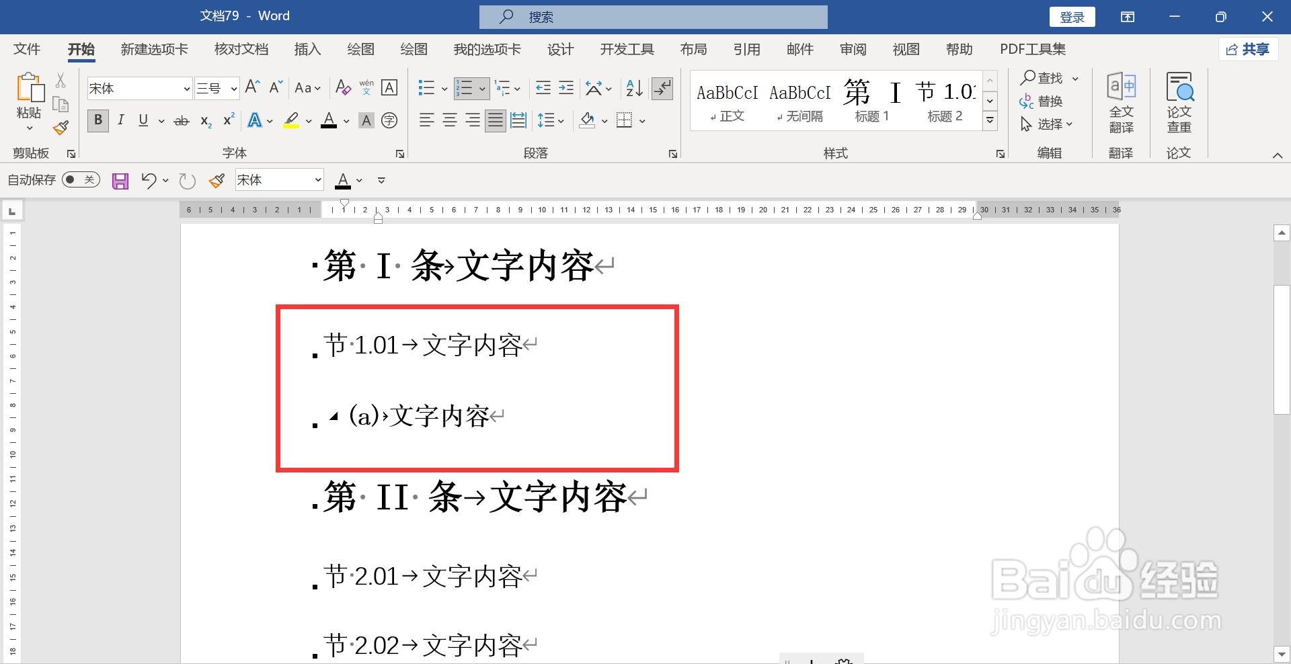Apply paragraph shading fill color
This screenshot has height=664, width=1291.
click(587, 121)
